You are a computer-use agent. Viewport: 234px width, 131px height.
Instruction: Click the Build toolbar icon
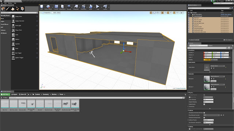[91, 7]
